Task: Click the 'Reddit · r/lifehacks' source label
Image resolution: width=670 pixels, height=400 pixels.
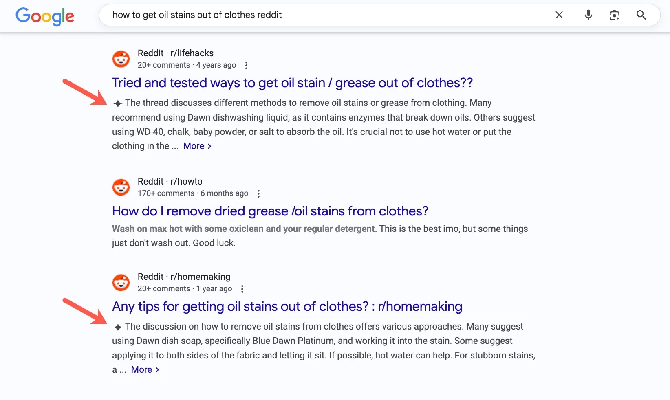Action: tap(175, 53)
